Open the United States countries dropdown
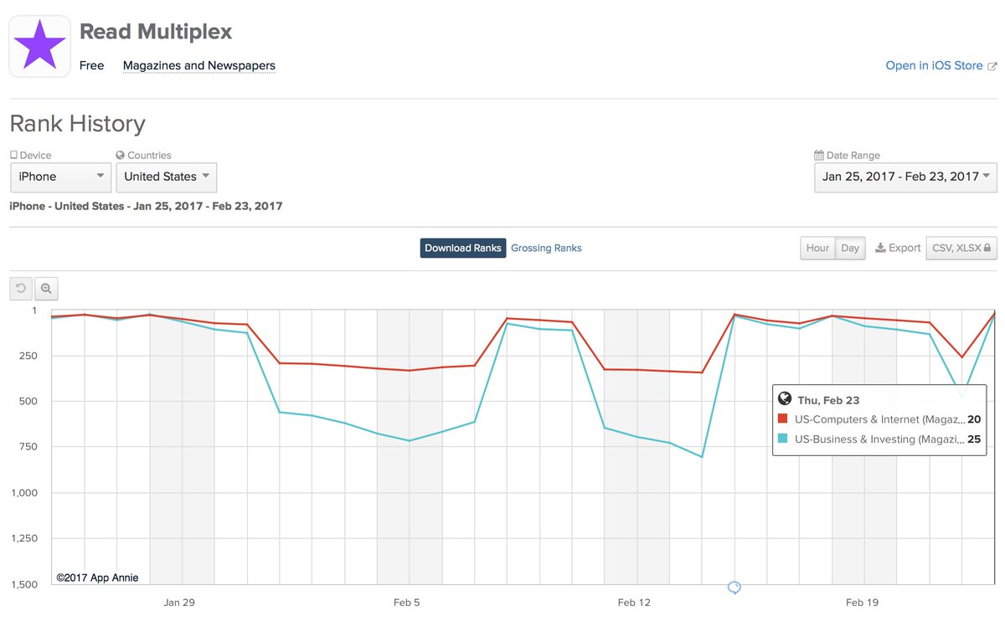The width and height of the screenshot is (1005, 621). point(167,177)
